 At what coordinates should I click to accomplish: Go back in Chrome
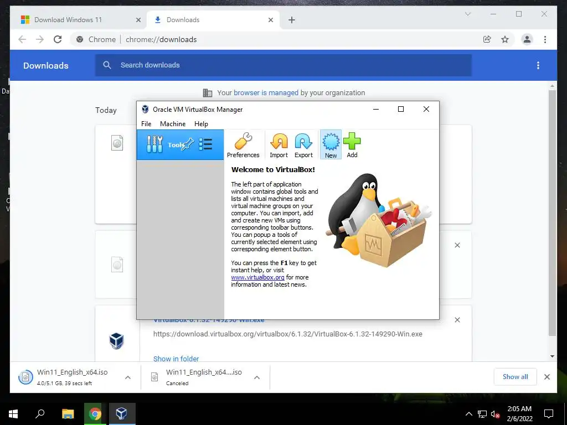click(22, 39)
